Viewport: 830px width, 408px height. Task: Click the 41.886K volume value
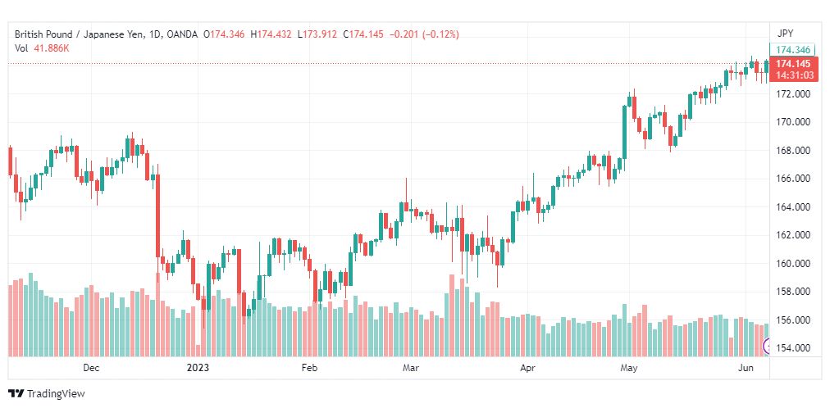(52, 48)
